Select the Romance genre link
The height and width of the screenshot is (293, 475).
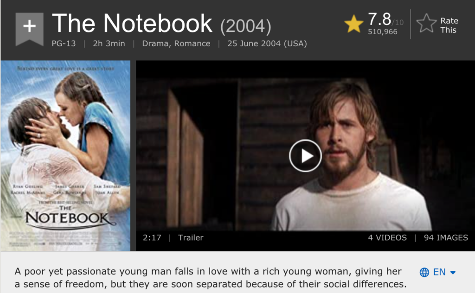pyautogui.click(x=193, y=44)
